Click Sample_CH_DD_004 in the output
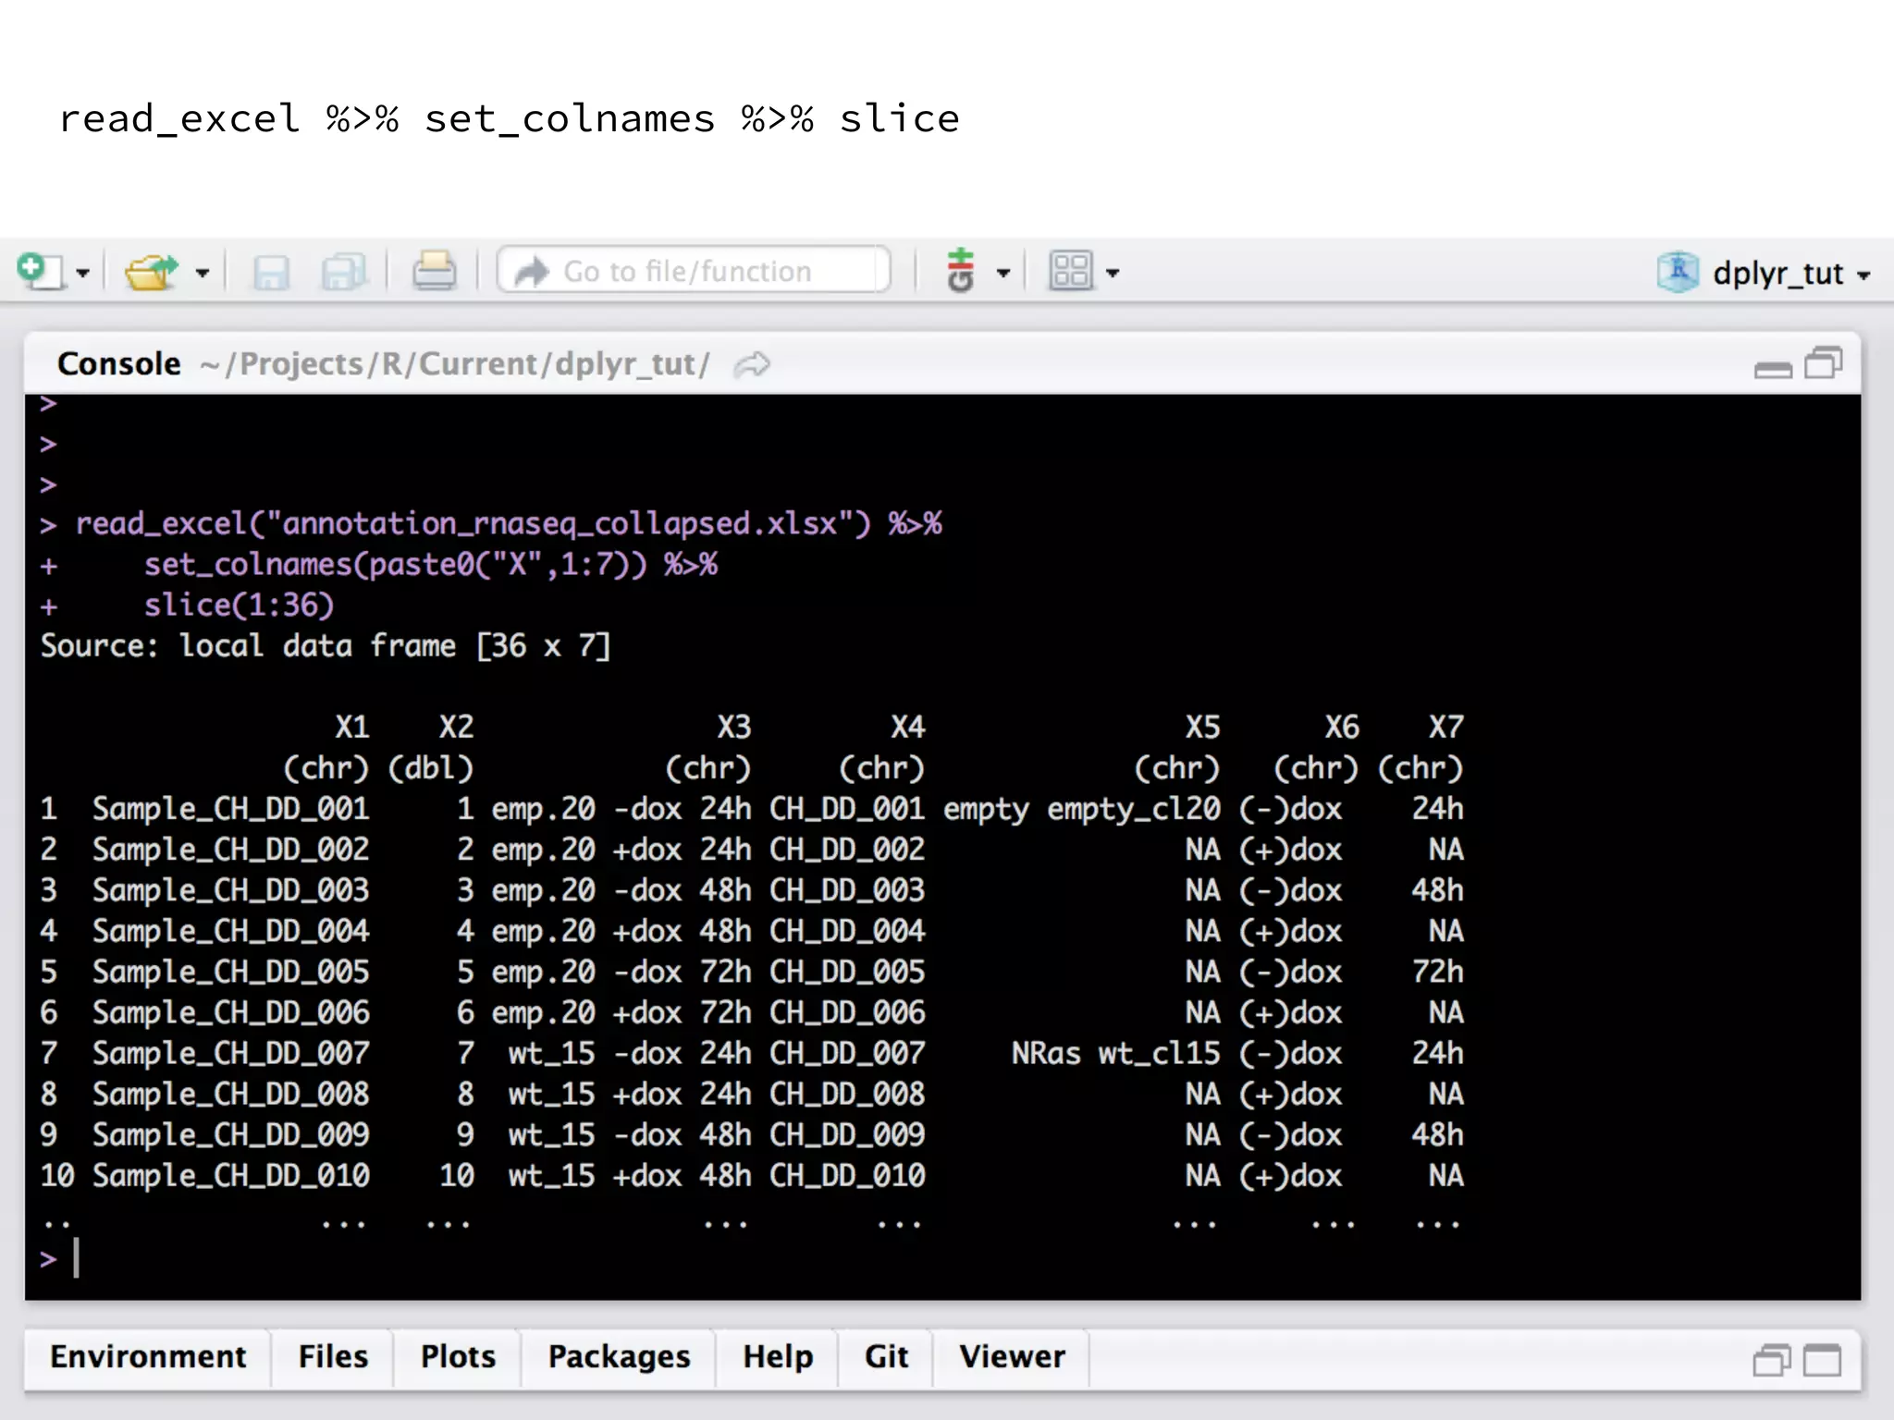This screenshot has height=1420, width=1894. pyautogui.click(x=230, y=931)
